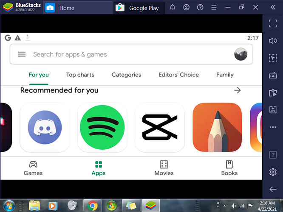Open BlueStacks notifications bell

coord(173,7)
